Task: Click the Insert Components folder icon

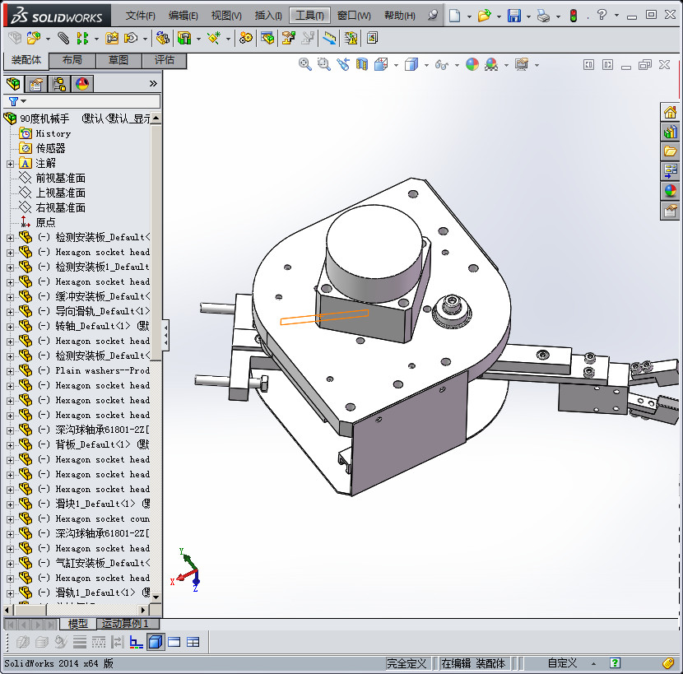Action: point(34,39)
